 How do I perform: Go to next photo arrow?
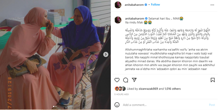point(106,54)
